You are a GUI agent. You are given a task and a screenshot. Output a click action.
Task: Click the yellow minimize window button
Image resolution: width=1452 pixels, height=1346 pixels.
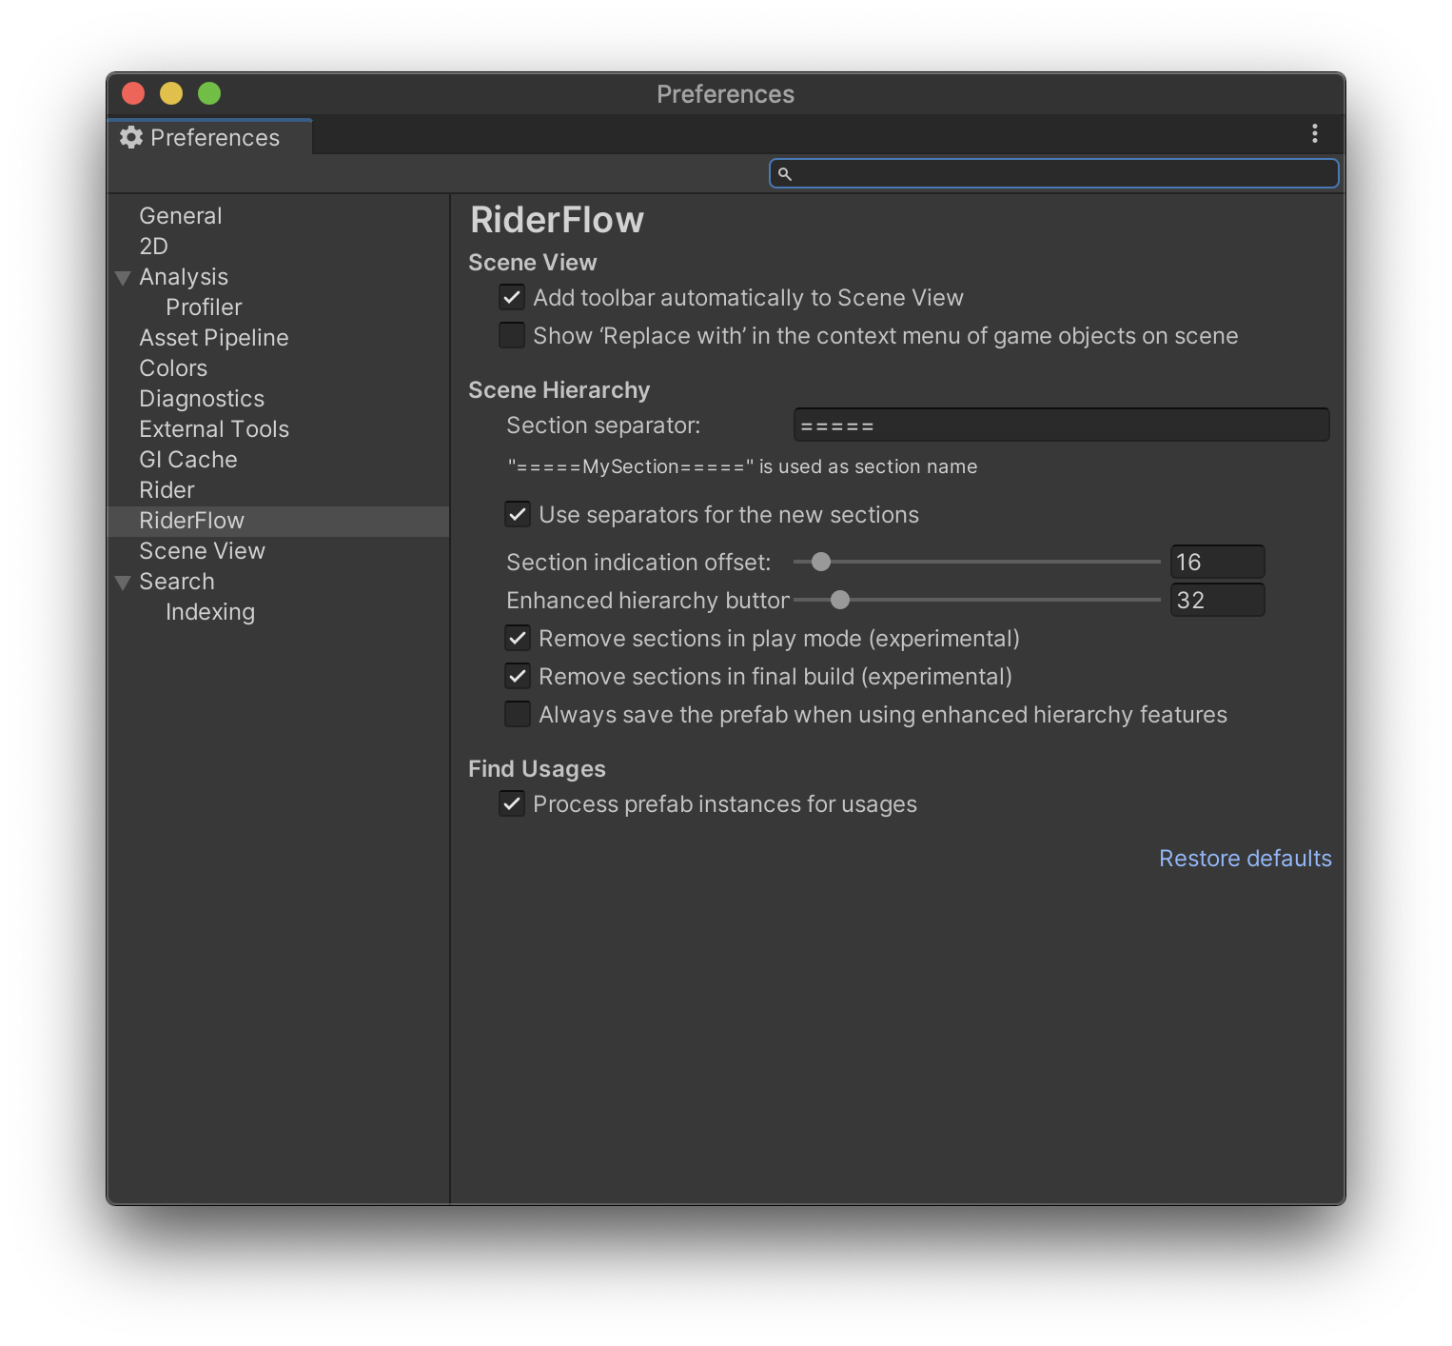[x=171, y=93]
